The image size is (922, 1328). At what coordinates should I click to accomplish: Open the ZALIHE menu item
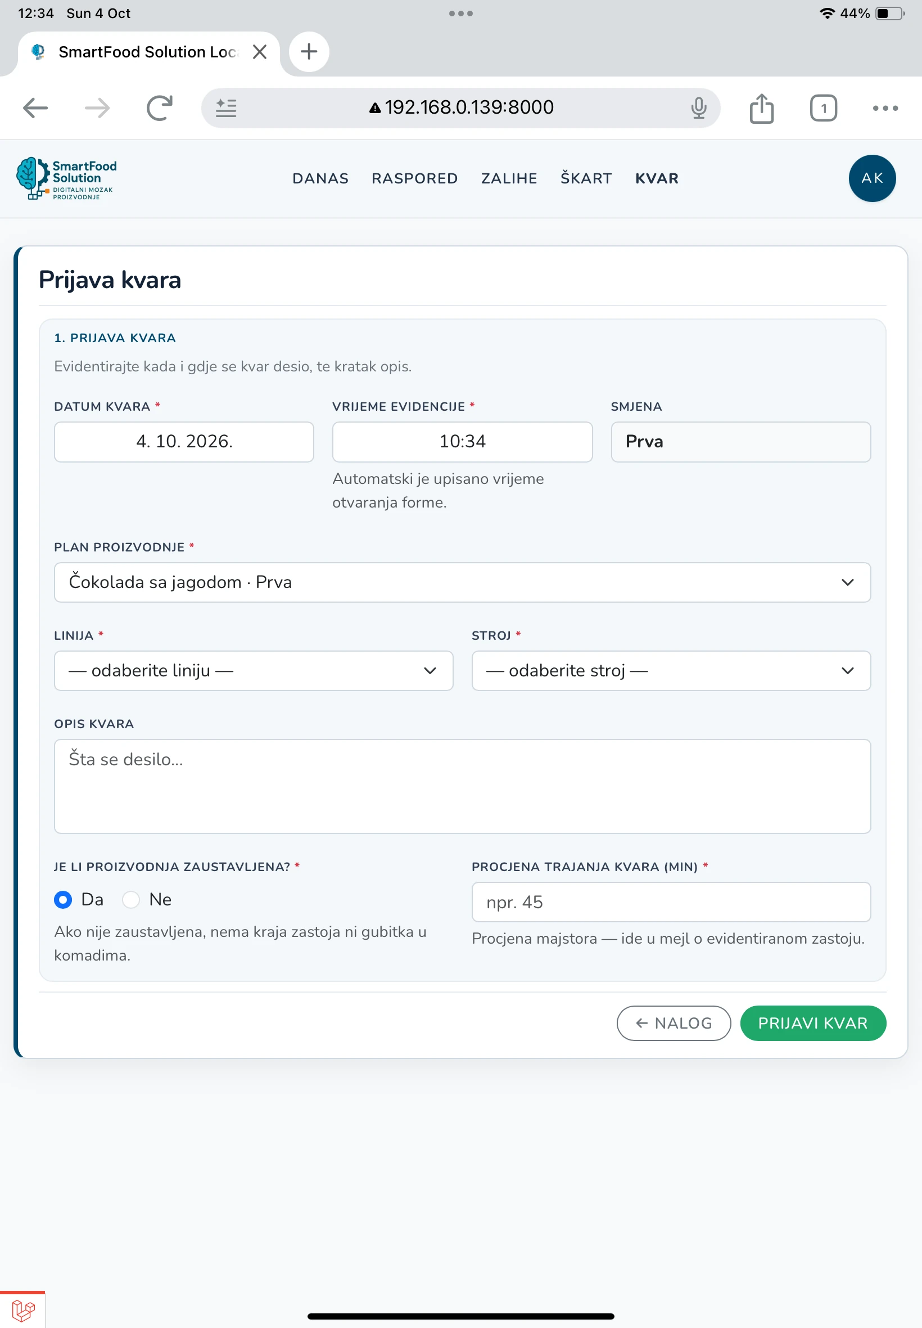click(509, 178)
